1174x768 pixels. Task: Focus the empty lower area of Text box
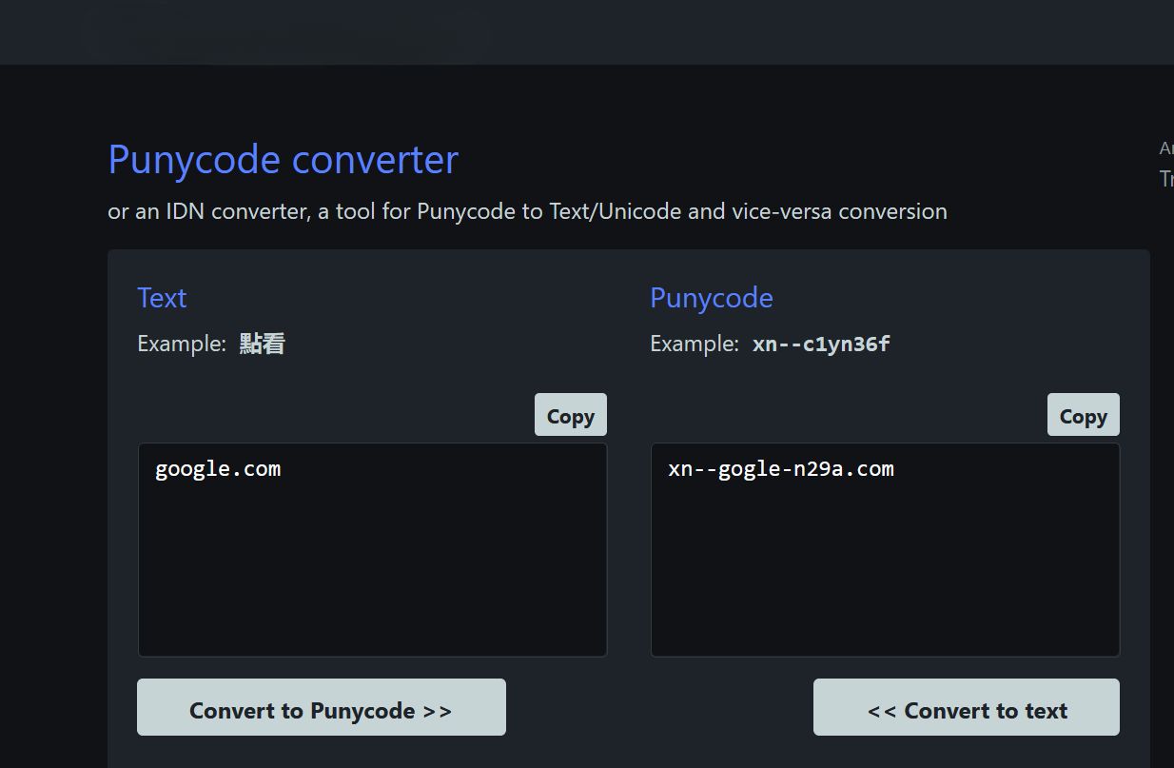pyautogui.click(x=372, y=581)
